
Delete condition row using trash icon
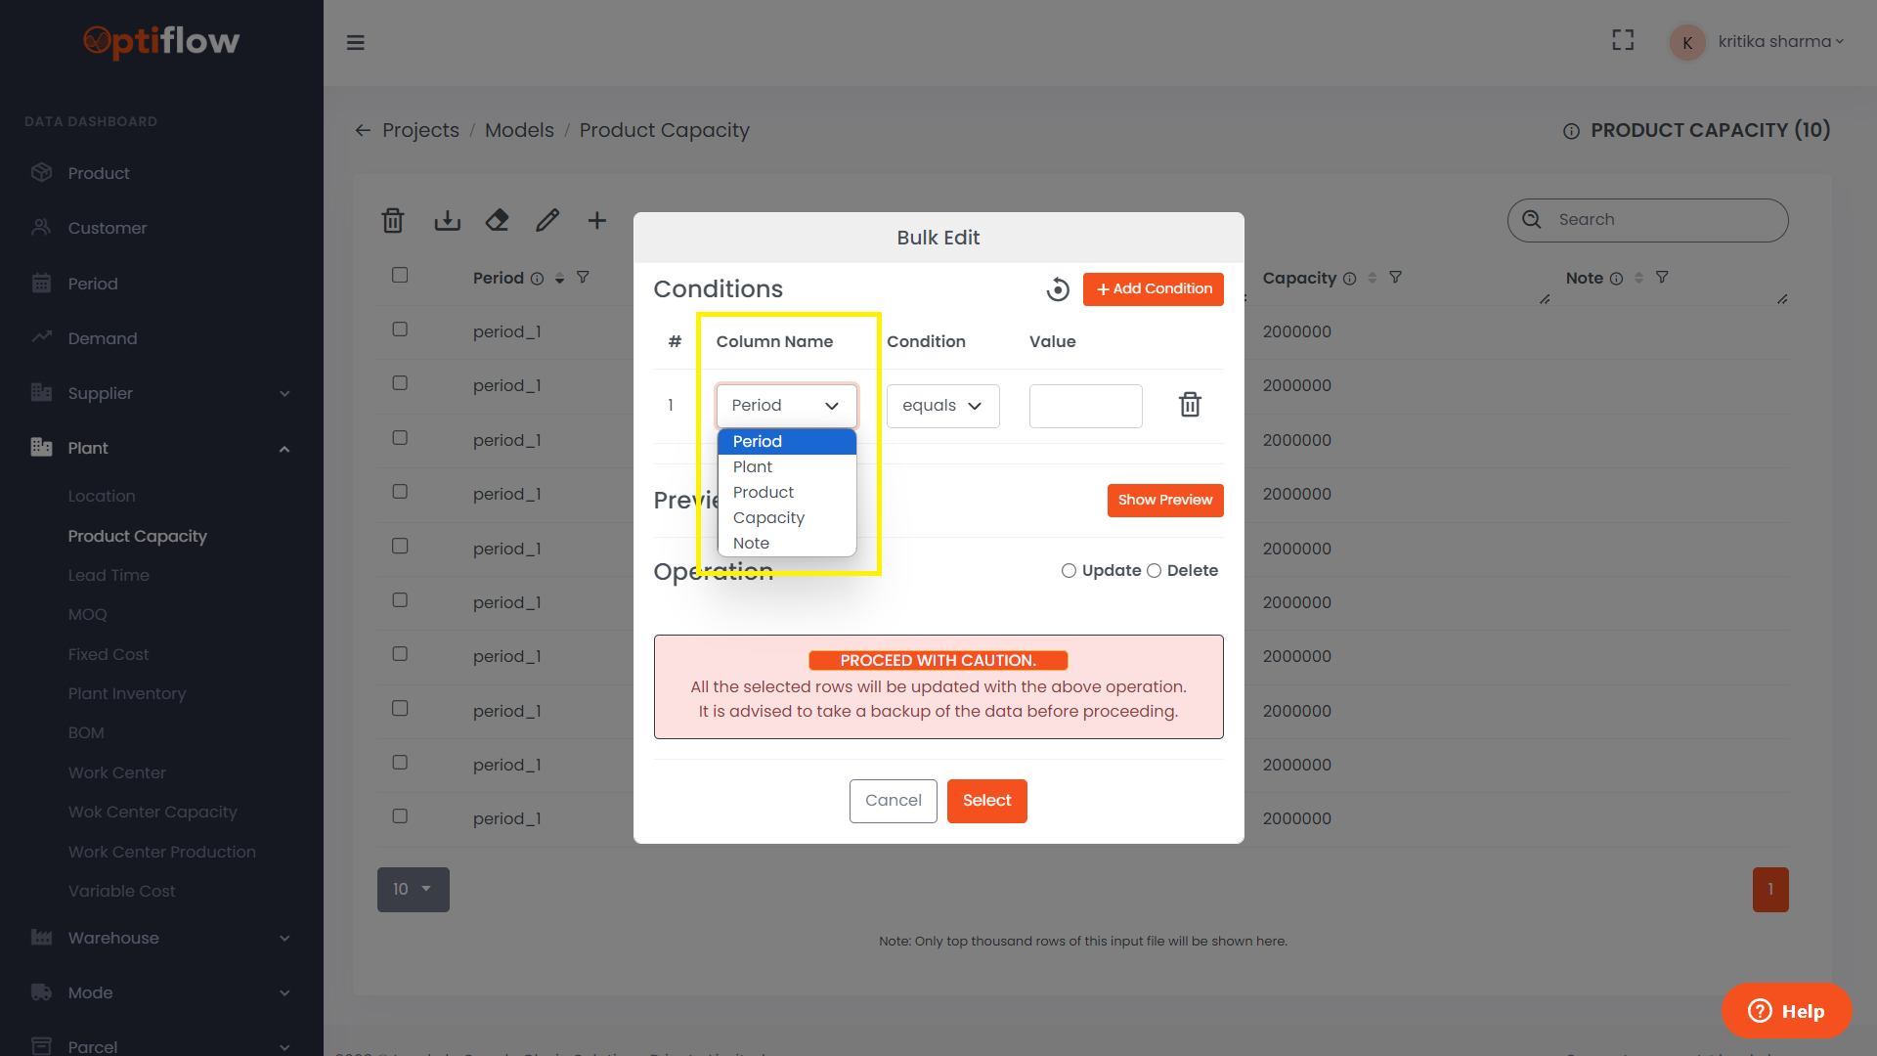point(1190,405)
